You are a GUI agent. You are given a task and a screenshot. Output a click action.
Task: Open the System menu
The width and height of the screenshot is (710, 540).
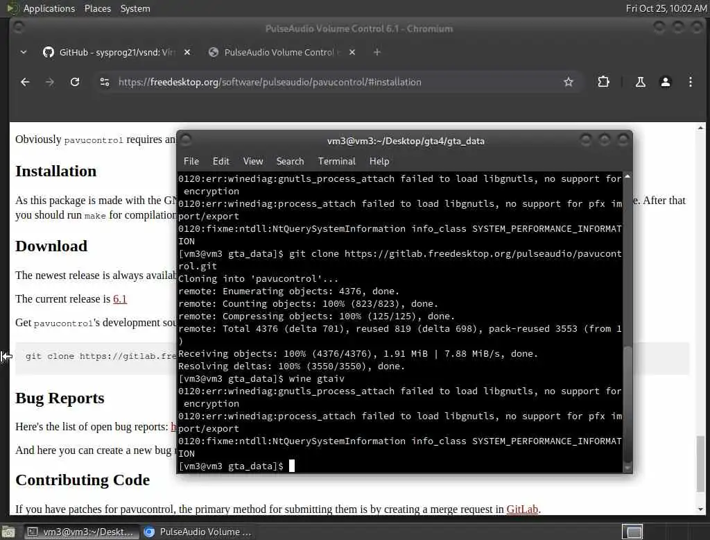pos(135,8)
